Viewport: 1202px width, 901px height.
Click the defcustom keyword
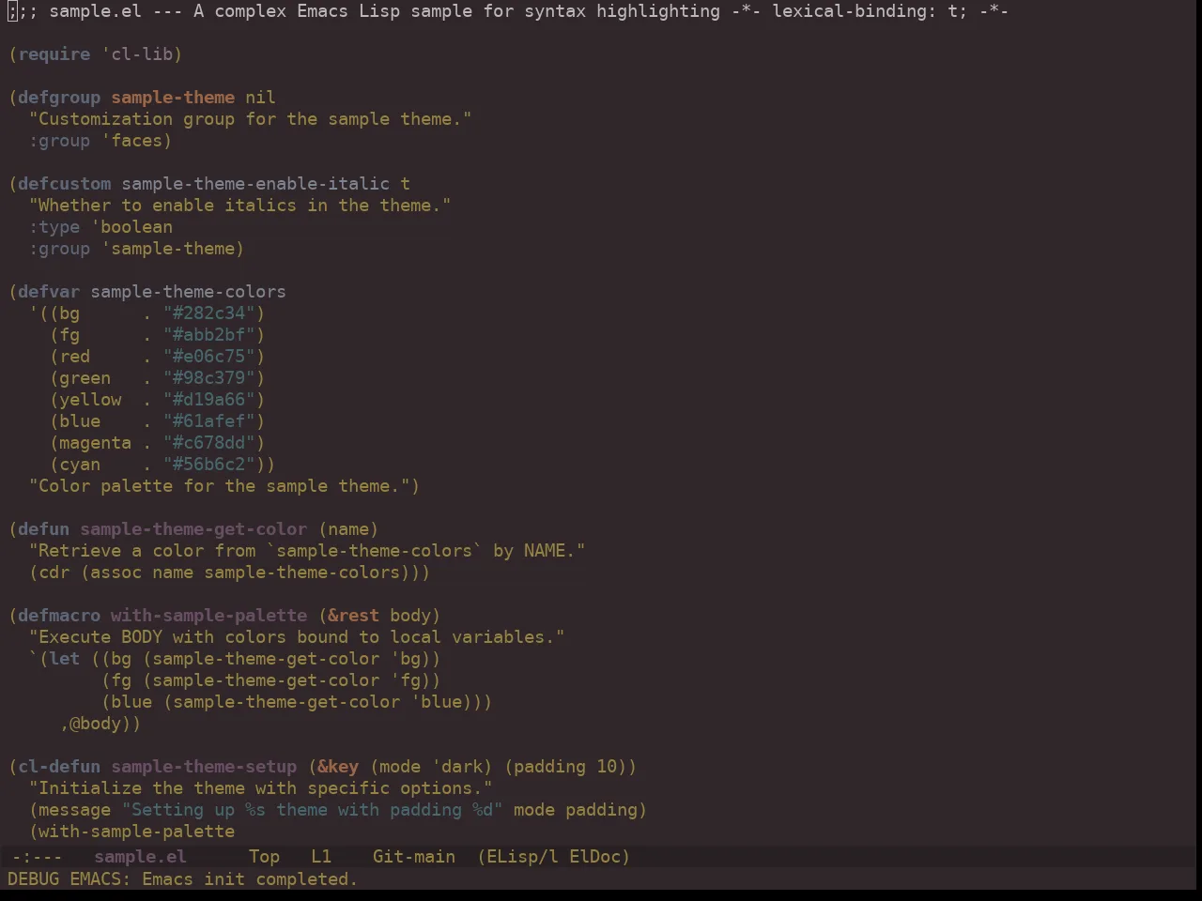(65, 184)
